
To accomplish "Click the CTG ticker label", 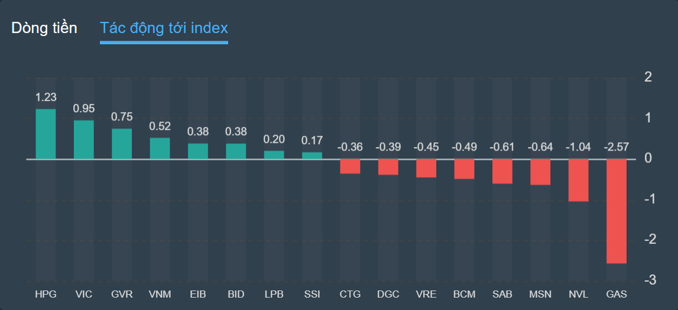I will [350, 294].
